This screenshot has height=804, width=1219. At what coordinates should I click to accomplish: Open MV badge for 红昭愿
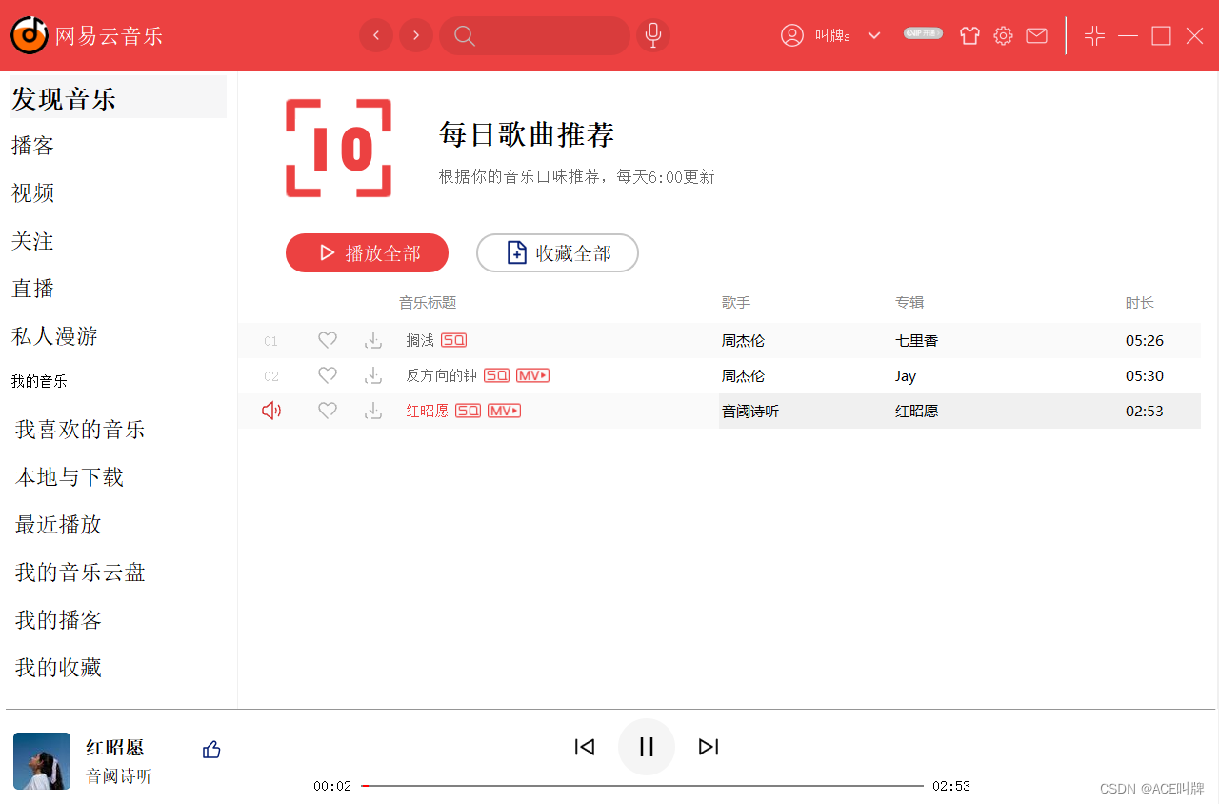[504, 411]
